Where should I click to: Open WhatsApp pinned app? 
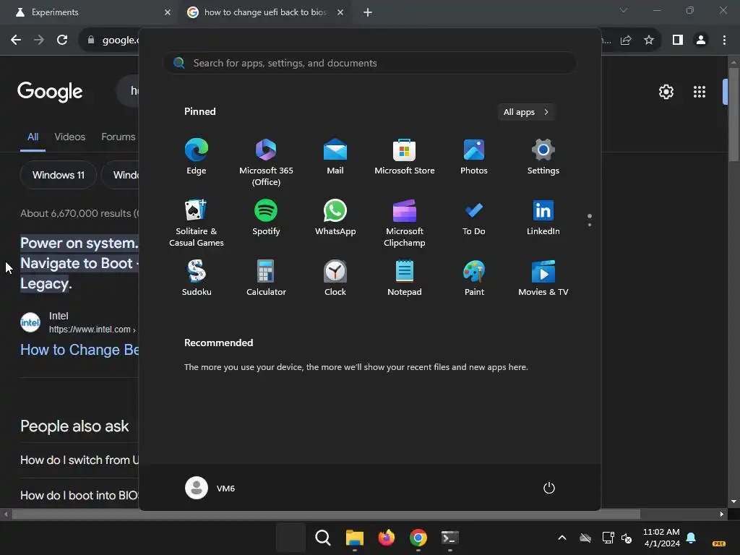point(335,218)
